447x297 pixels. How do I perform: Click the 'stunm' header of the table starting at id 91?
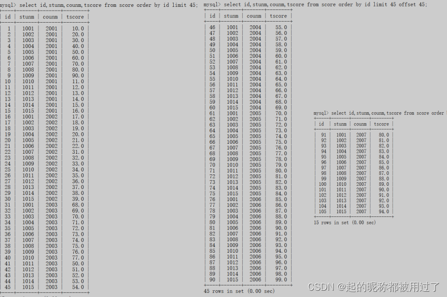340,124
